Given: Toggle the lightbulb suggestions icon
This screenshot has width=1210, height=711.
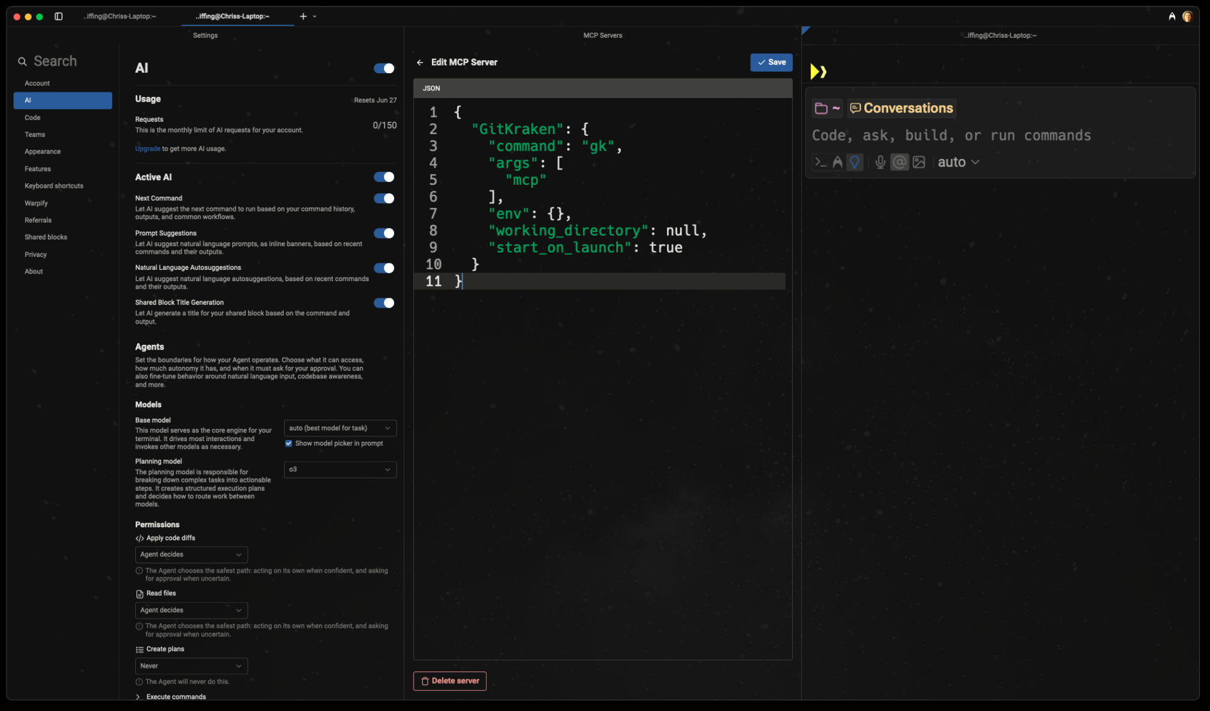Looking at the screenshot, I should (856, 162).
